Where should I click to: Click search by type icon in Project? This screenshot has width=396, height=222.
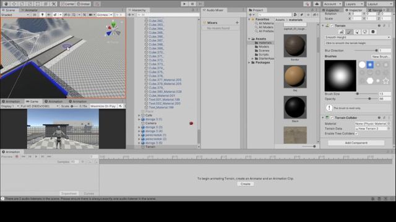click(x=295, y=15)
